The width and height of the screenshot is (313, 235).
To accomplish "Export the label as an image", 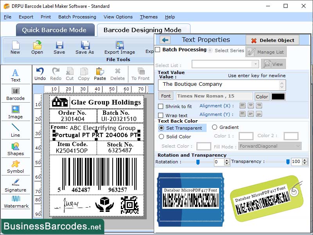I will tap(119, 48).
